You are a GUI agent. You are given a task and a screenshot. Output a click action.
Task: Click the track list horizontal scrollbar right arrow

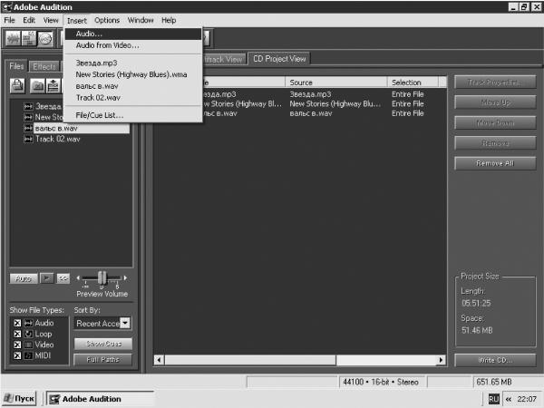click(x=441, y=360)
